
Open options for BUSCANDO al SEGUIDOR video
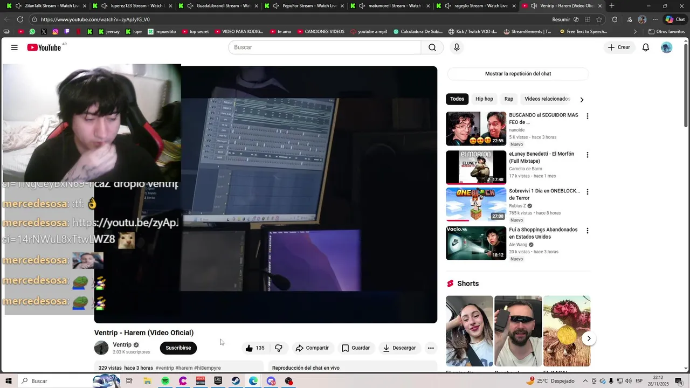point(588,116)
